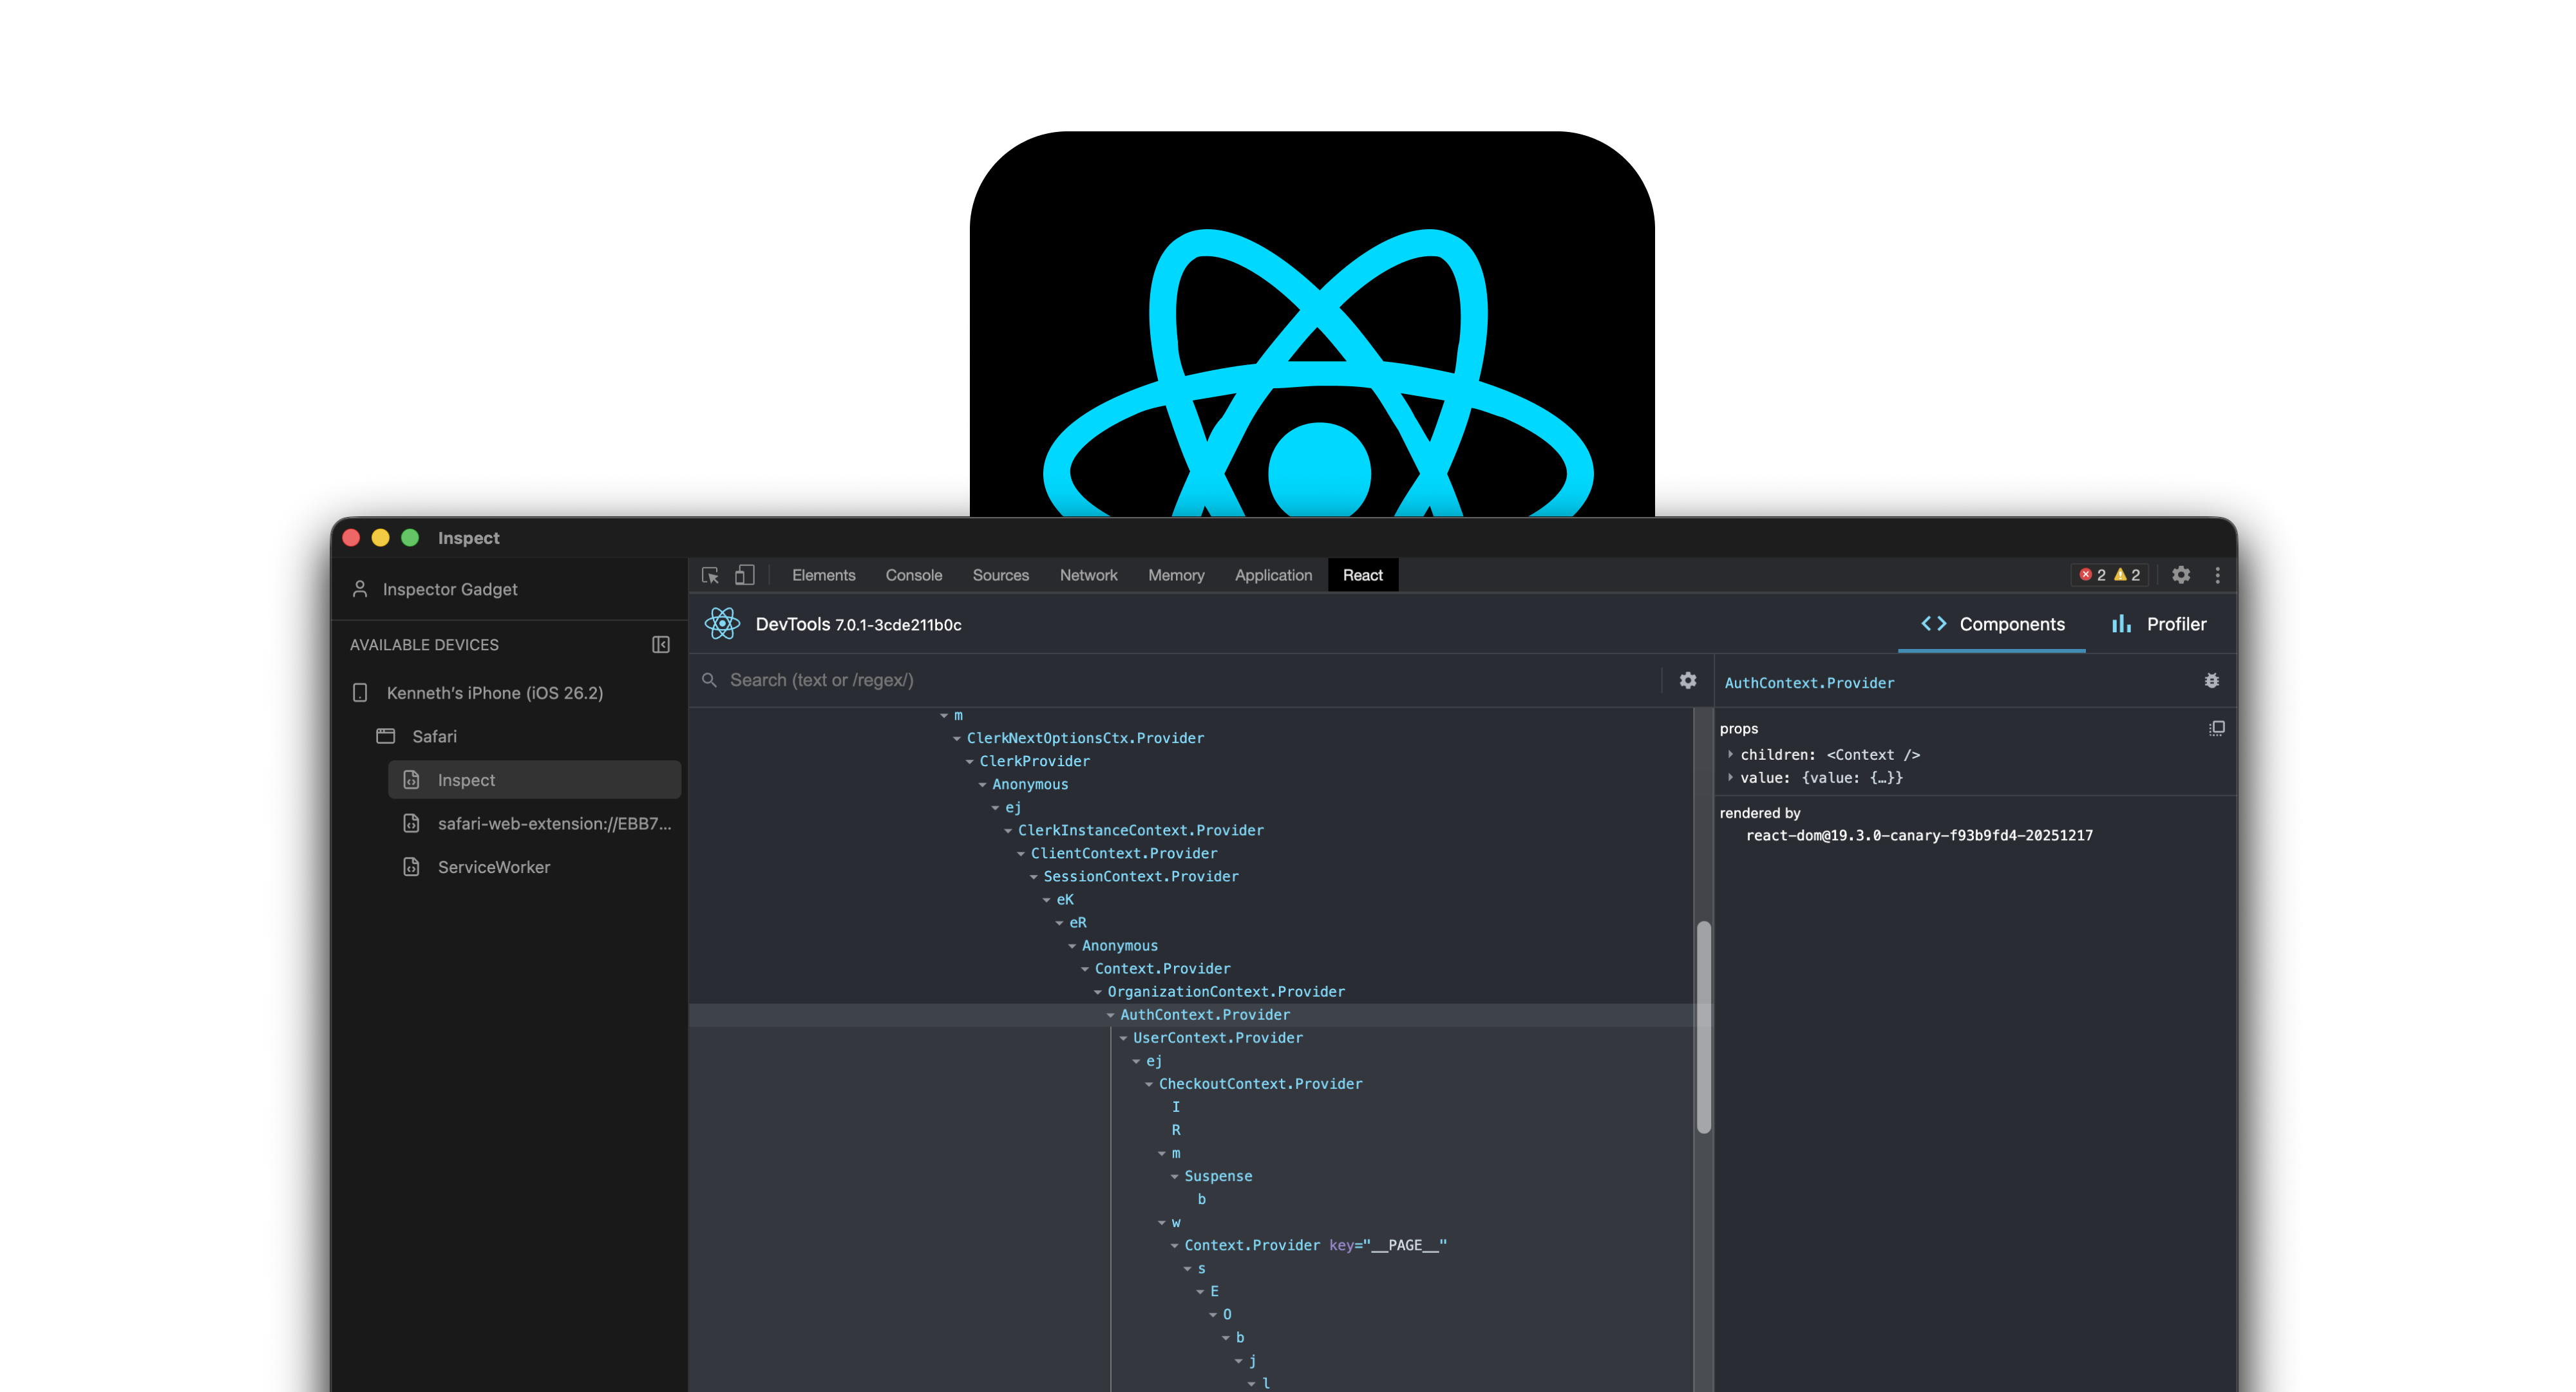Collapse the Available Devices sidebar icon
The height and width of the screenshot is (1392, 2576).
pos(661,645)
